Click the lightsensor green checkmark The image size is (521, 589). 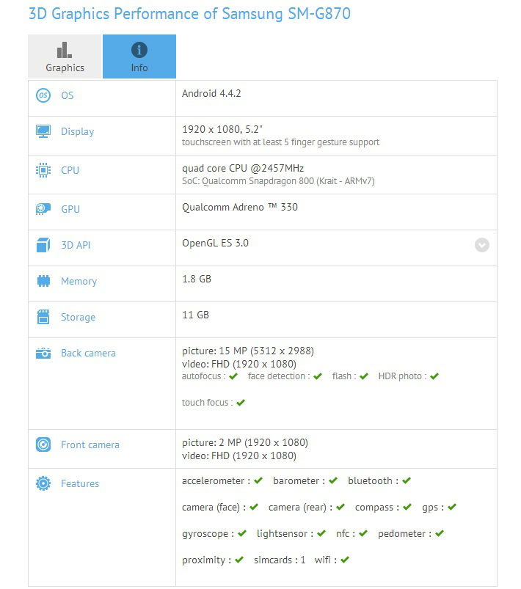[321, 533]
